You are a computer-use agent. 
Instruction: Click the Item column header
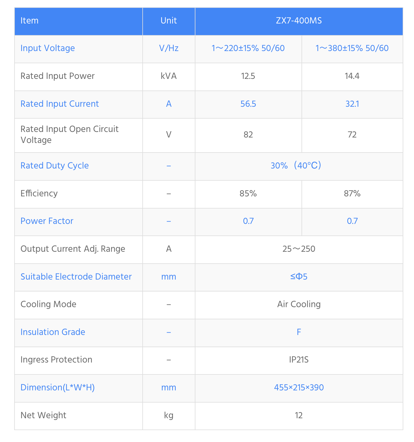30,21
